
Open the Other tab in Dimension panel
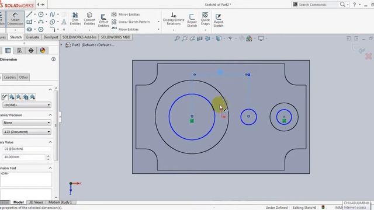click(x=23, y=78)
